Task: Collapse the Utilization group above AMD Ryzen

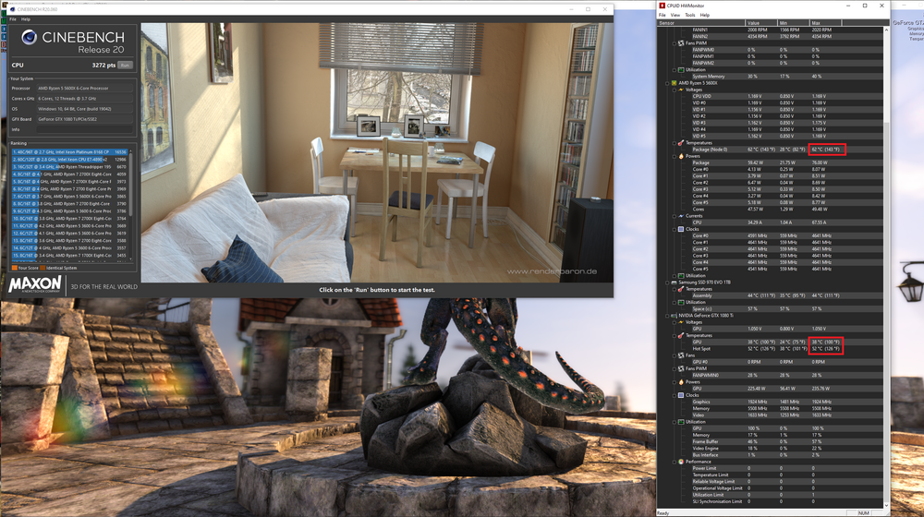Action: click(675, 69)
